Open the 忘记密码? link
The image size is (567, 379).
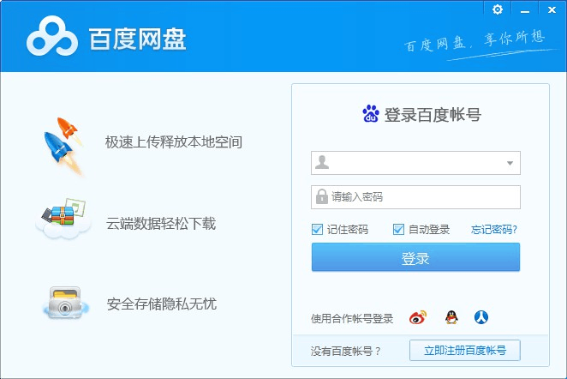494,230
